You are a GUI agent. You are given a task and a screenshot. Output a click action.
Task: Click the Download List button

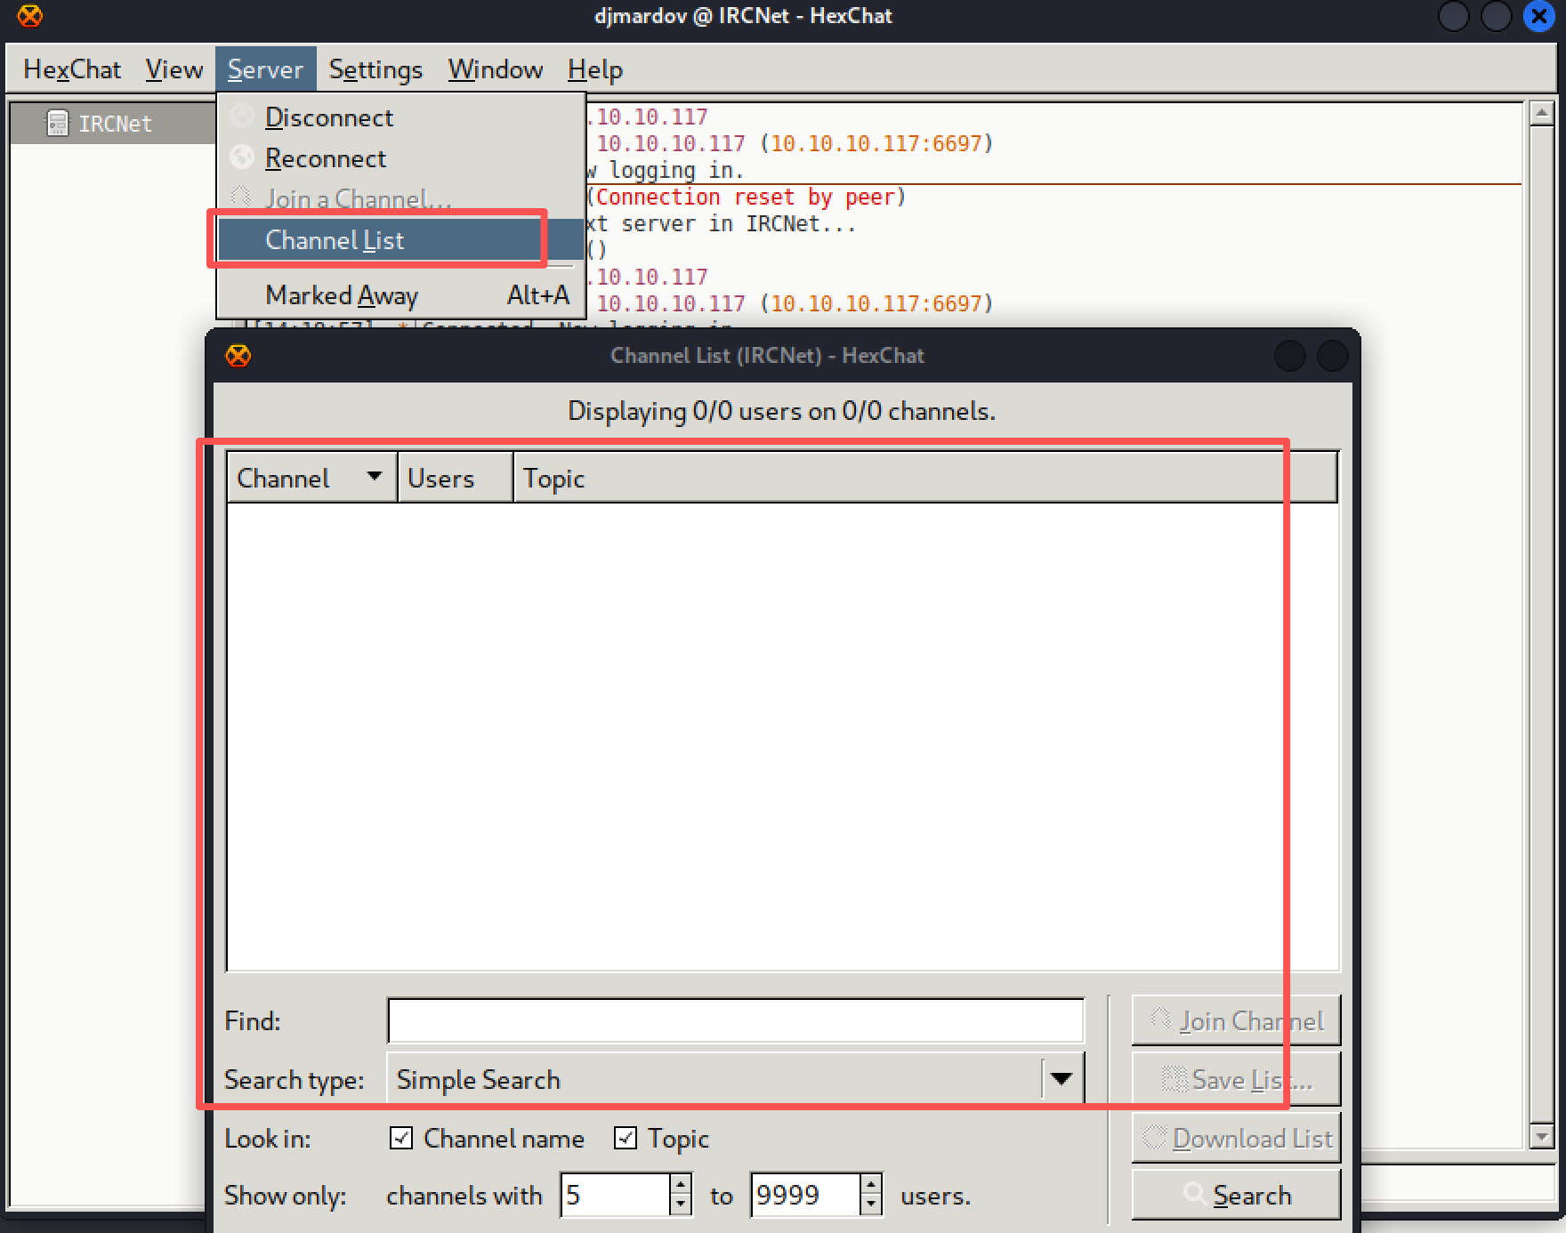(x=1236, y=1138)
